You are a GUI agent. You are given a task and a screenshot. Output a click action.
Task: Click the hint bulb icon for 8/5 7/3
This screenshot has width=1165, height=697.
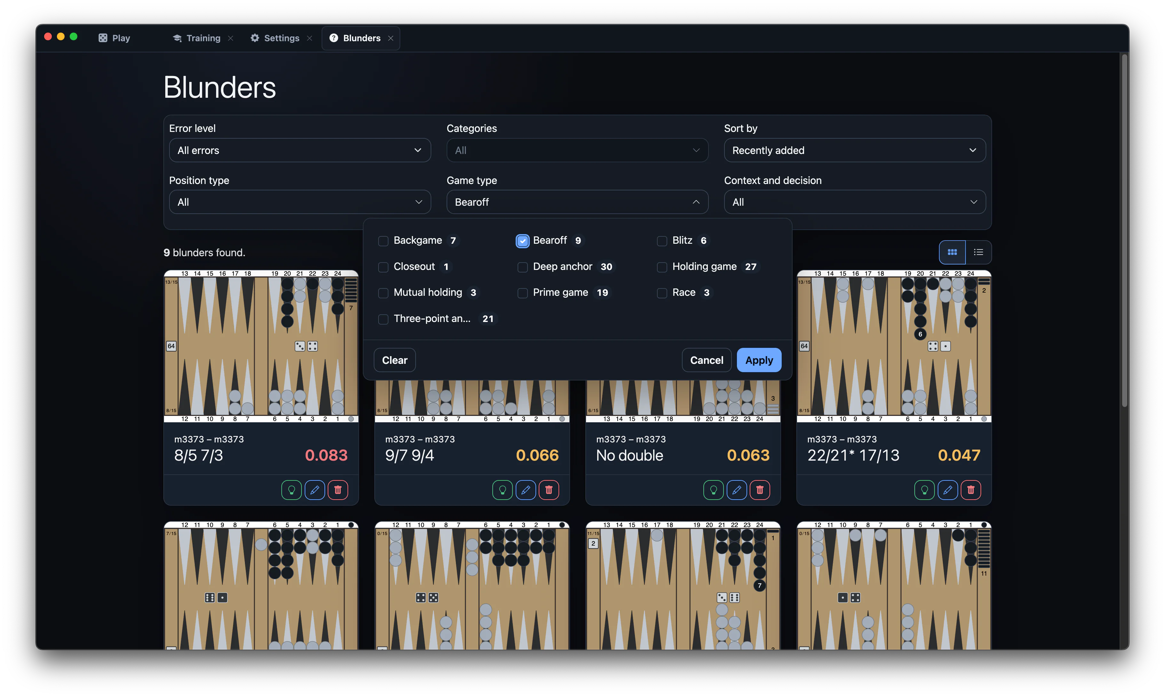(291, 490)
